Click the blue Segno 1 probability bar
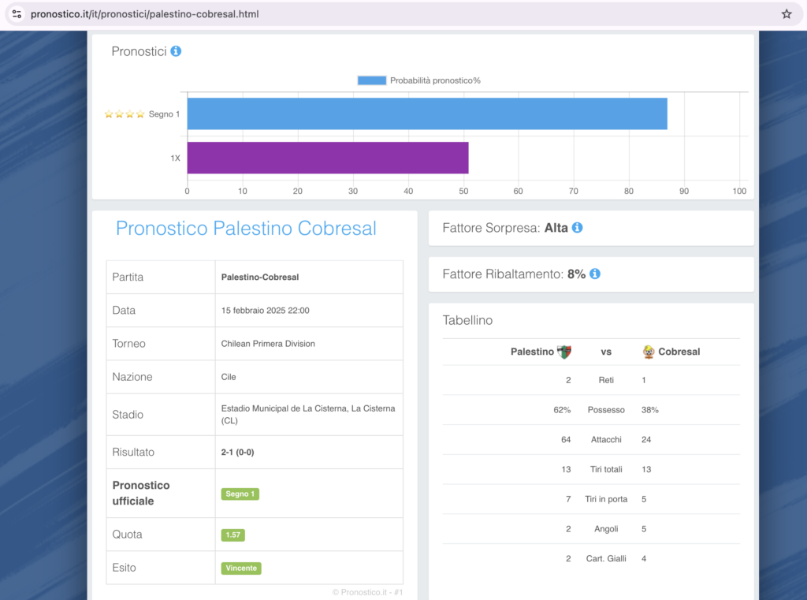The width and height of the screenshot is (807, 600). [427, 114]
